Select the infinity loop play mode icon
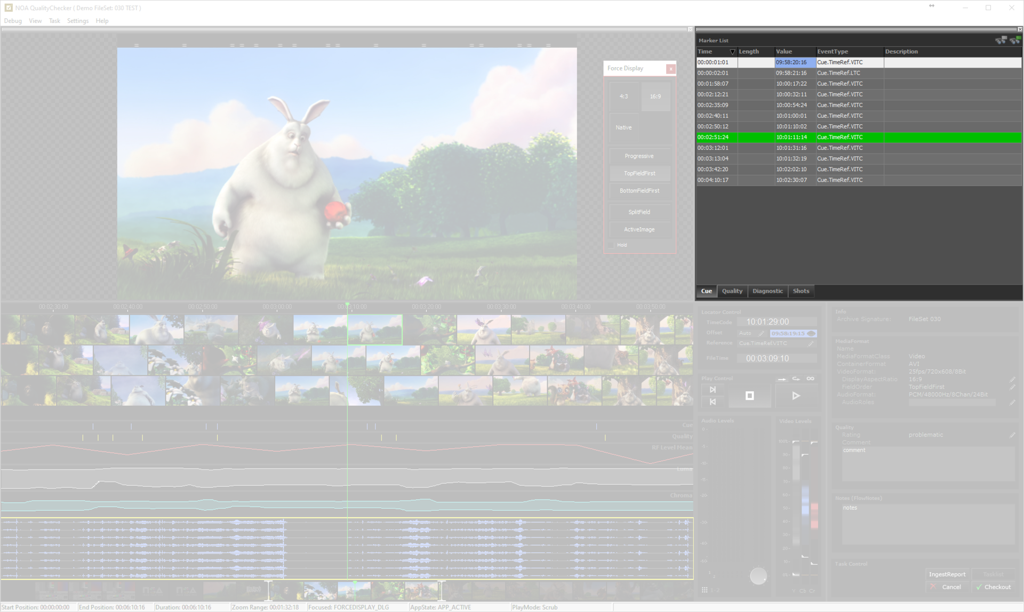 [810, 379]
